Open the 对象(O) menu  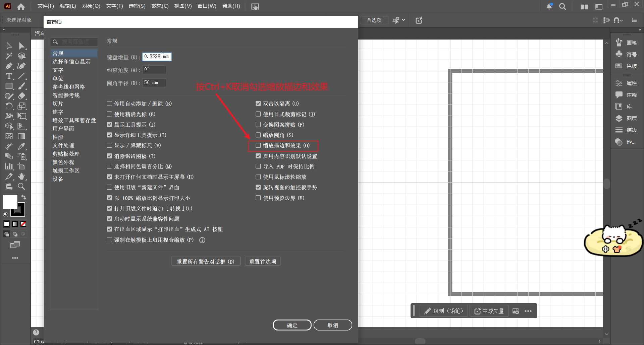(x=91, y=6)
